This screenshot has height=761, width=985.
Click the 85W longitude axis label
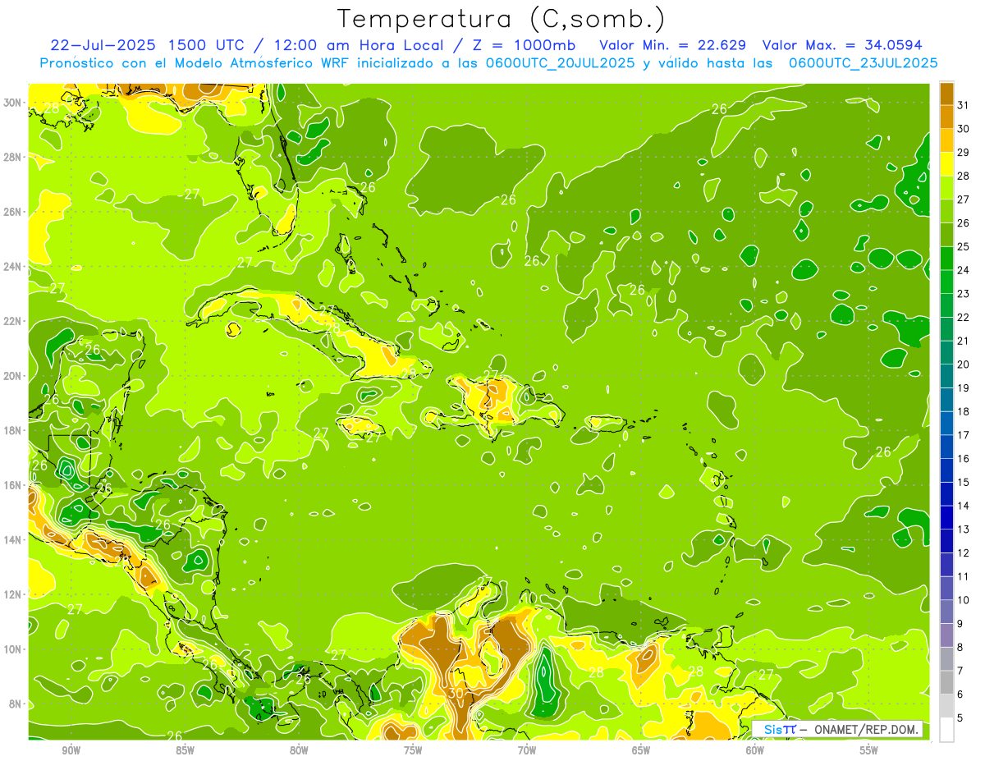[x=185, y=750]
